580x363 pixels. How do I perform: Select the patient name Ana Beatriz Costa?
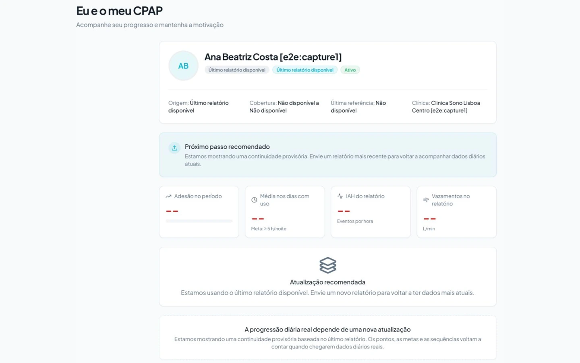(273, 57)
